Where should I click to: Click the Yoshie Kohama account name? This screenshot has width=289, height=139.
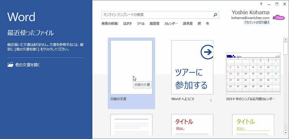(x=251, y=12)
